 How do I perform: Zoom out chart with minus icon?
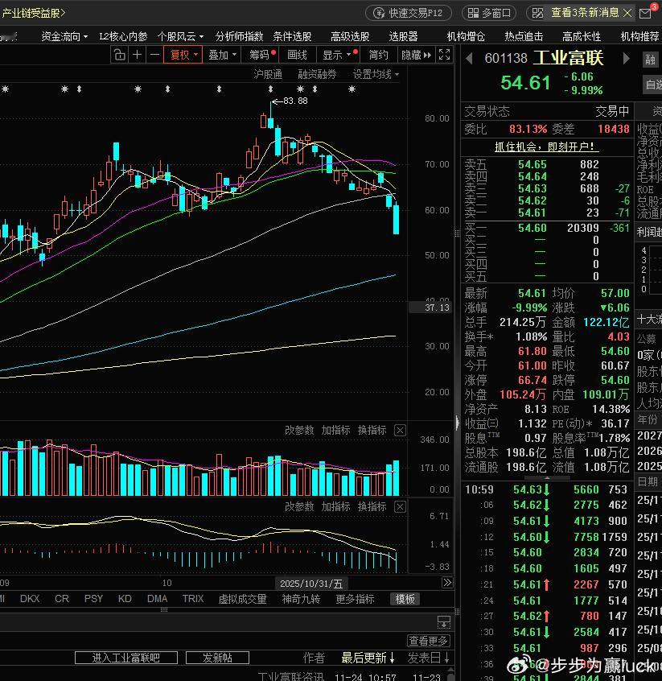pos(154,56)
